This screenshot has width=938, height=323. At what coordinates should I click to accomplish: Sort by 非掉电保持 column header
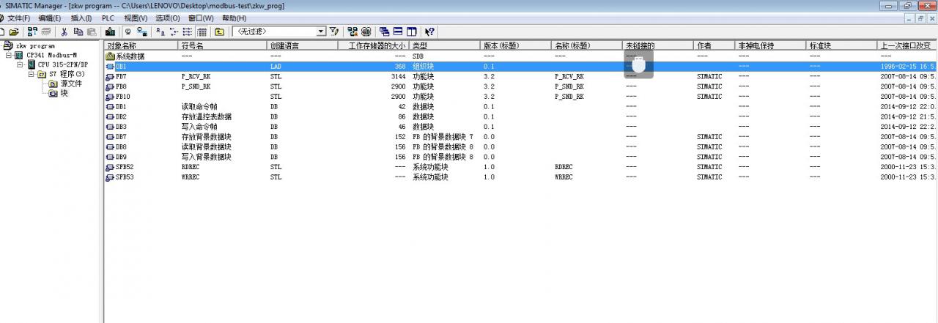click(x=771, y=45)
